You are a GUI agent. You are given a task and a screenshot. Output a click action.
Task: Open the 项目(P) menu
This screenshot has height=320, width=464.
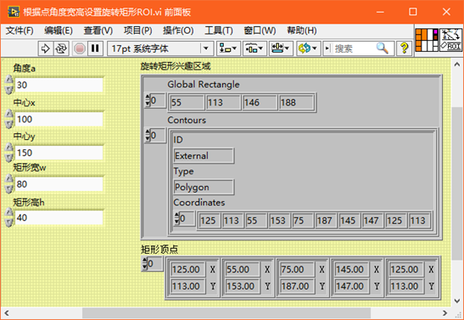point(137,30)
